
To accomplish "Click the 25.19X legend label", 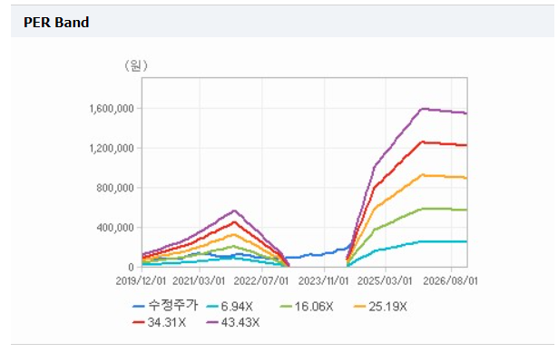I will (387, 306).
